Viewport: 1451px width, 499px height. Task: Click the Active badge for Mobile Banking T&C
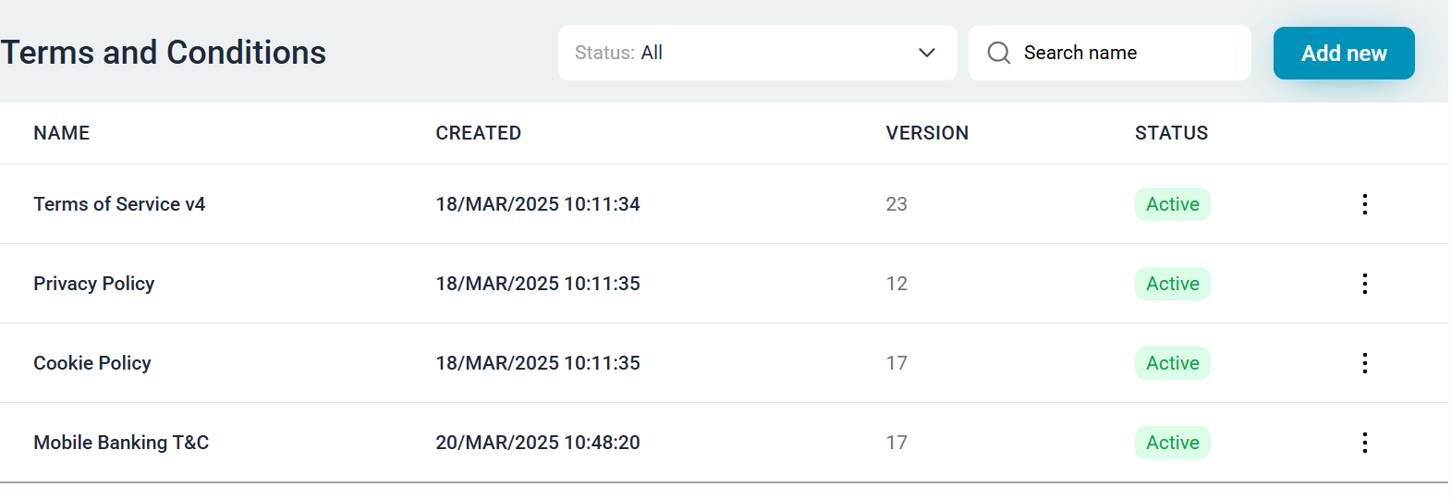tap(1172, 443)
